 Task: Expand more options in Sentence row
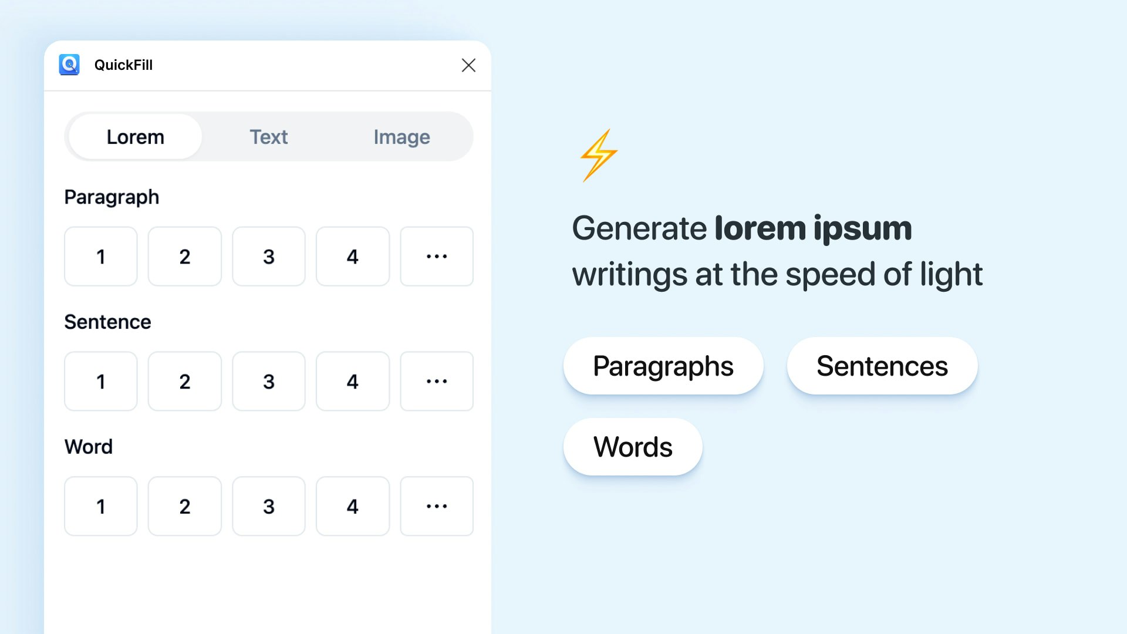click(437, 382)
